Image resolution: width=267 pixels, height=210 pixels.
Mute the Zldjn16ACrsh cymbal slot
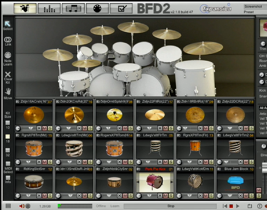pos(44,128)
